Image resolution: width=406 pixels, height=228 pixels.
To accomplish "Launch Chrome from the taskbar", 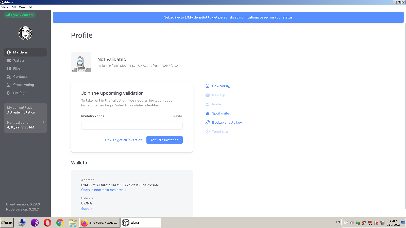I will tap(60, 223).
